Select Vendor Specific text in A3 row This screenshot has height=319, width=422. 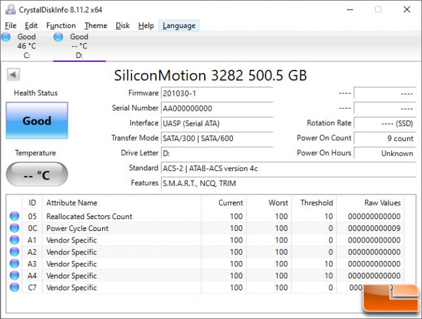coord(71,264)
